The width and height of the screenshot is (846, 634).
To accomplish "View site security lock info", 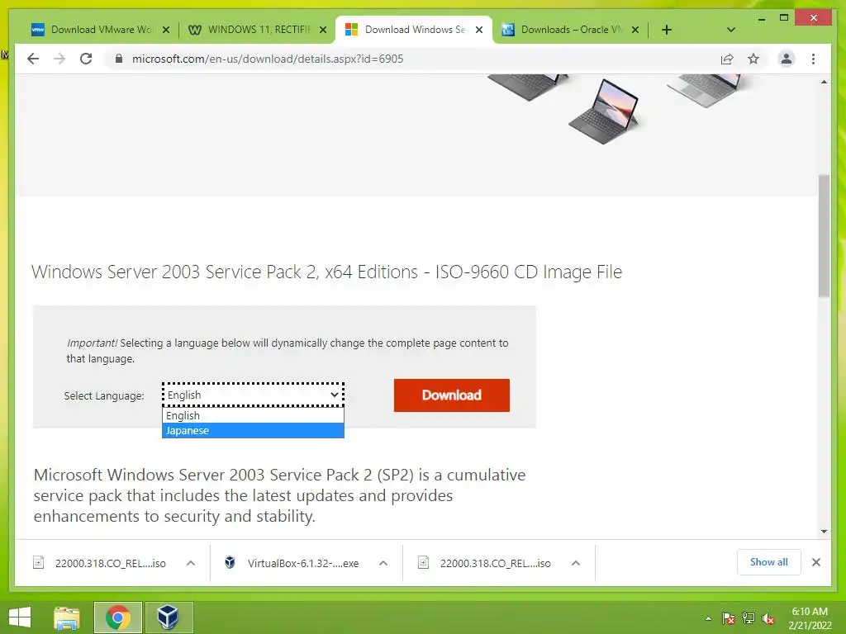I will click(119, 59).
